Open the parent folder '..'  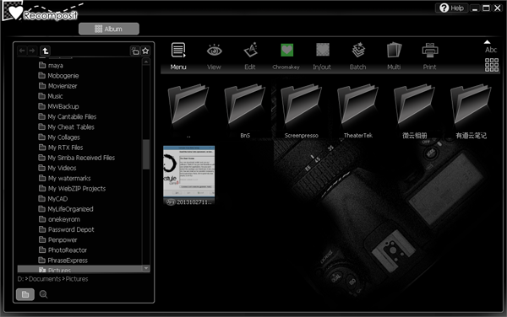coord(188,111)
